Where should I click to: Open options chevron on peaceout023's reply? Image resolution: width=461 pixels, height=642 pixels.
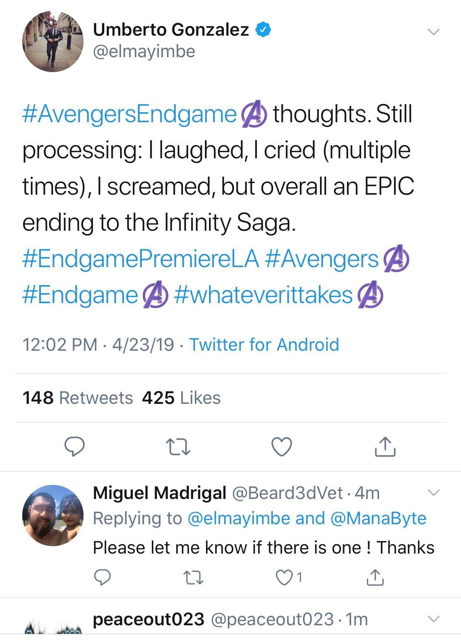(433, 619)
